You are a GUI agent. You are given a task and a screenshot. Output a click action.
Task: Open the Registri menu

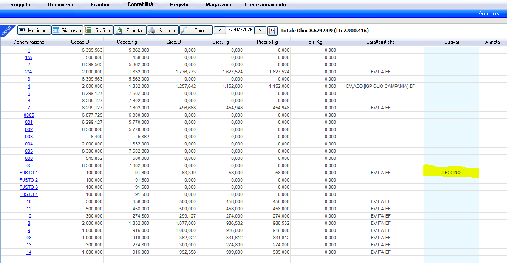pyautogui.click(x=179, y=5)
